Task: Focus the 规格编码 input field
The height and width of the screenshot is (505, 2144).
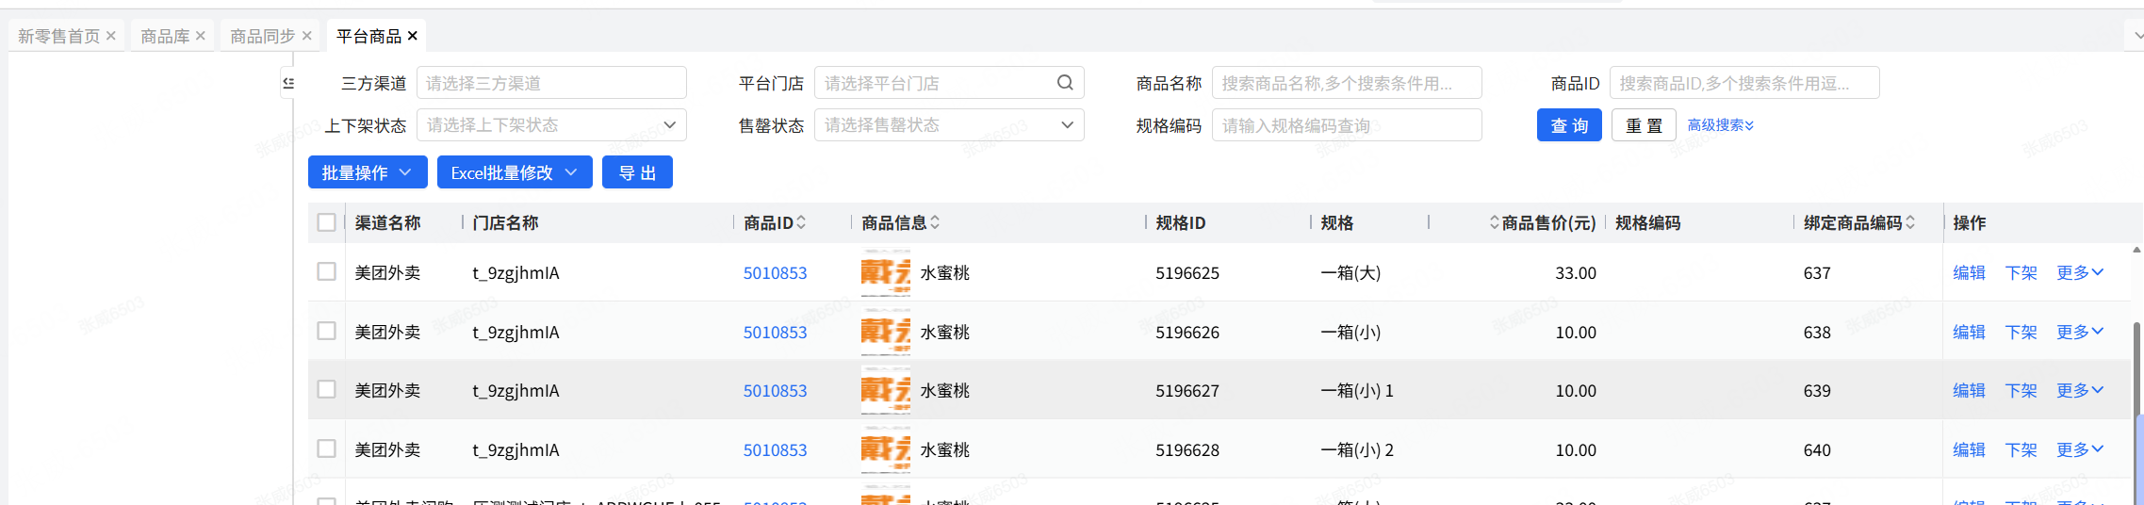Action: [1347, 124]
